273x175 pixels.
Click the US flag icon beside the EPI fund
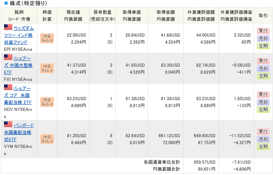pos(8,27)
